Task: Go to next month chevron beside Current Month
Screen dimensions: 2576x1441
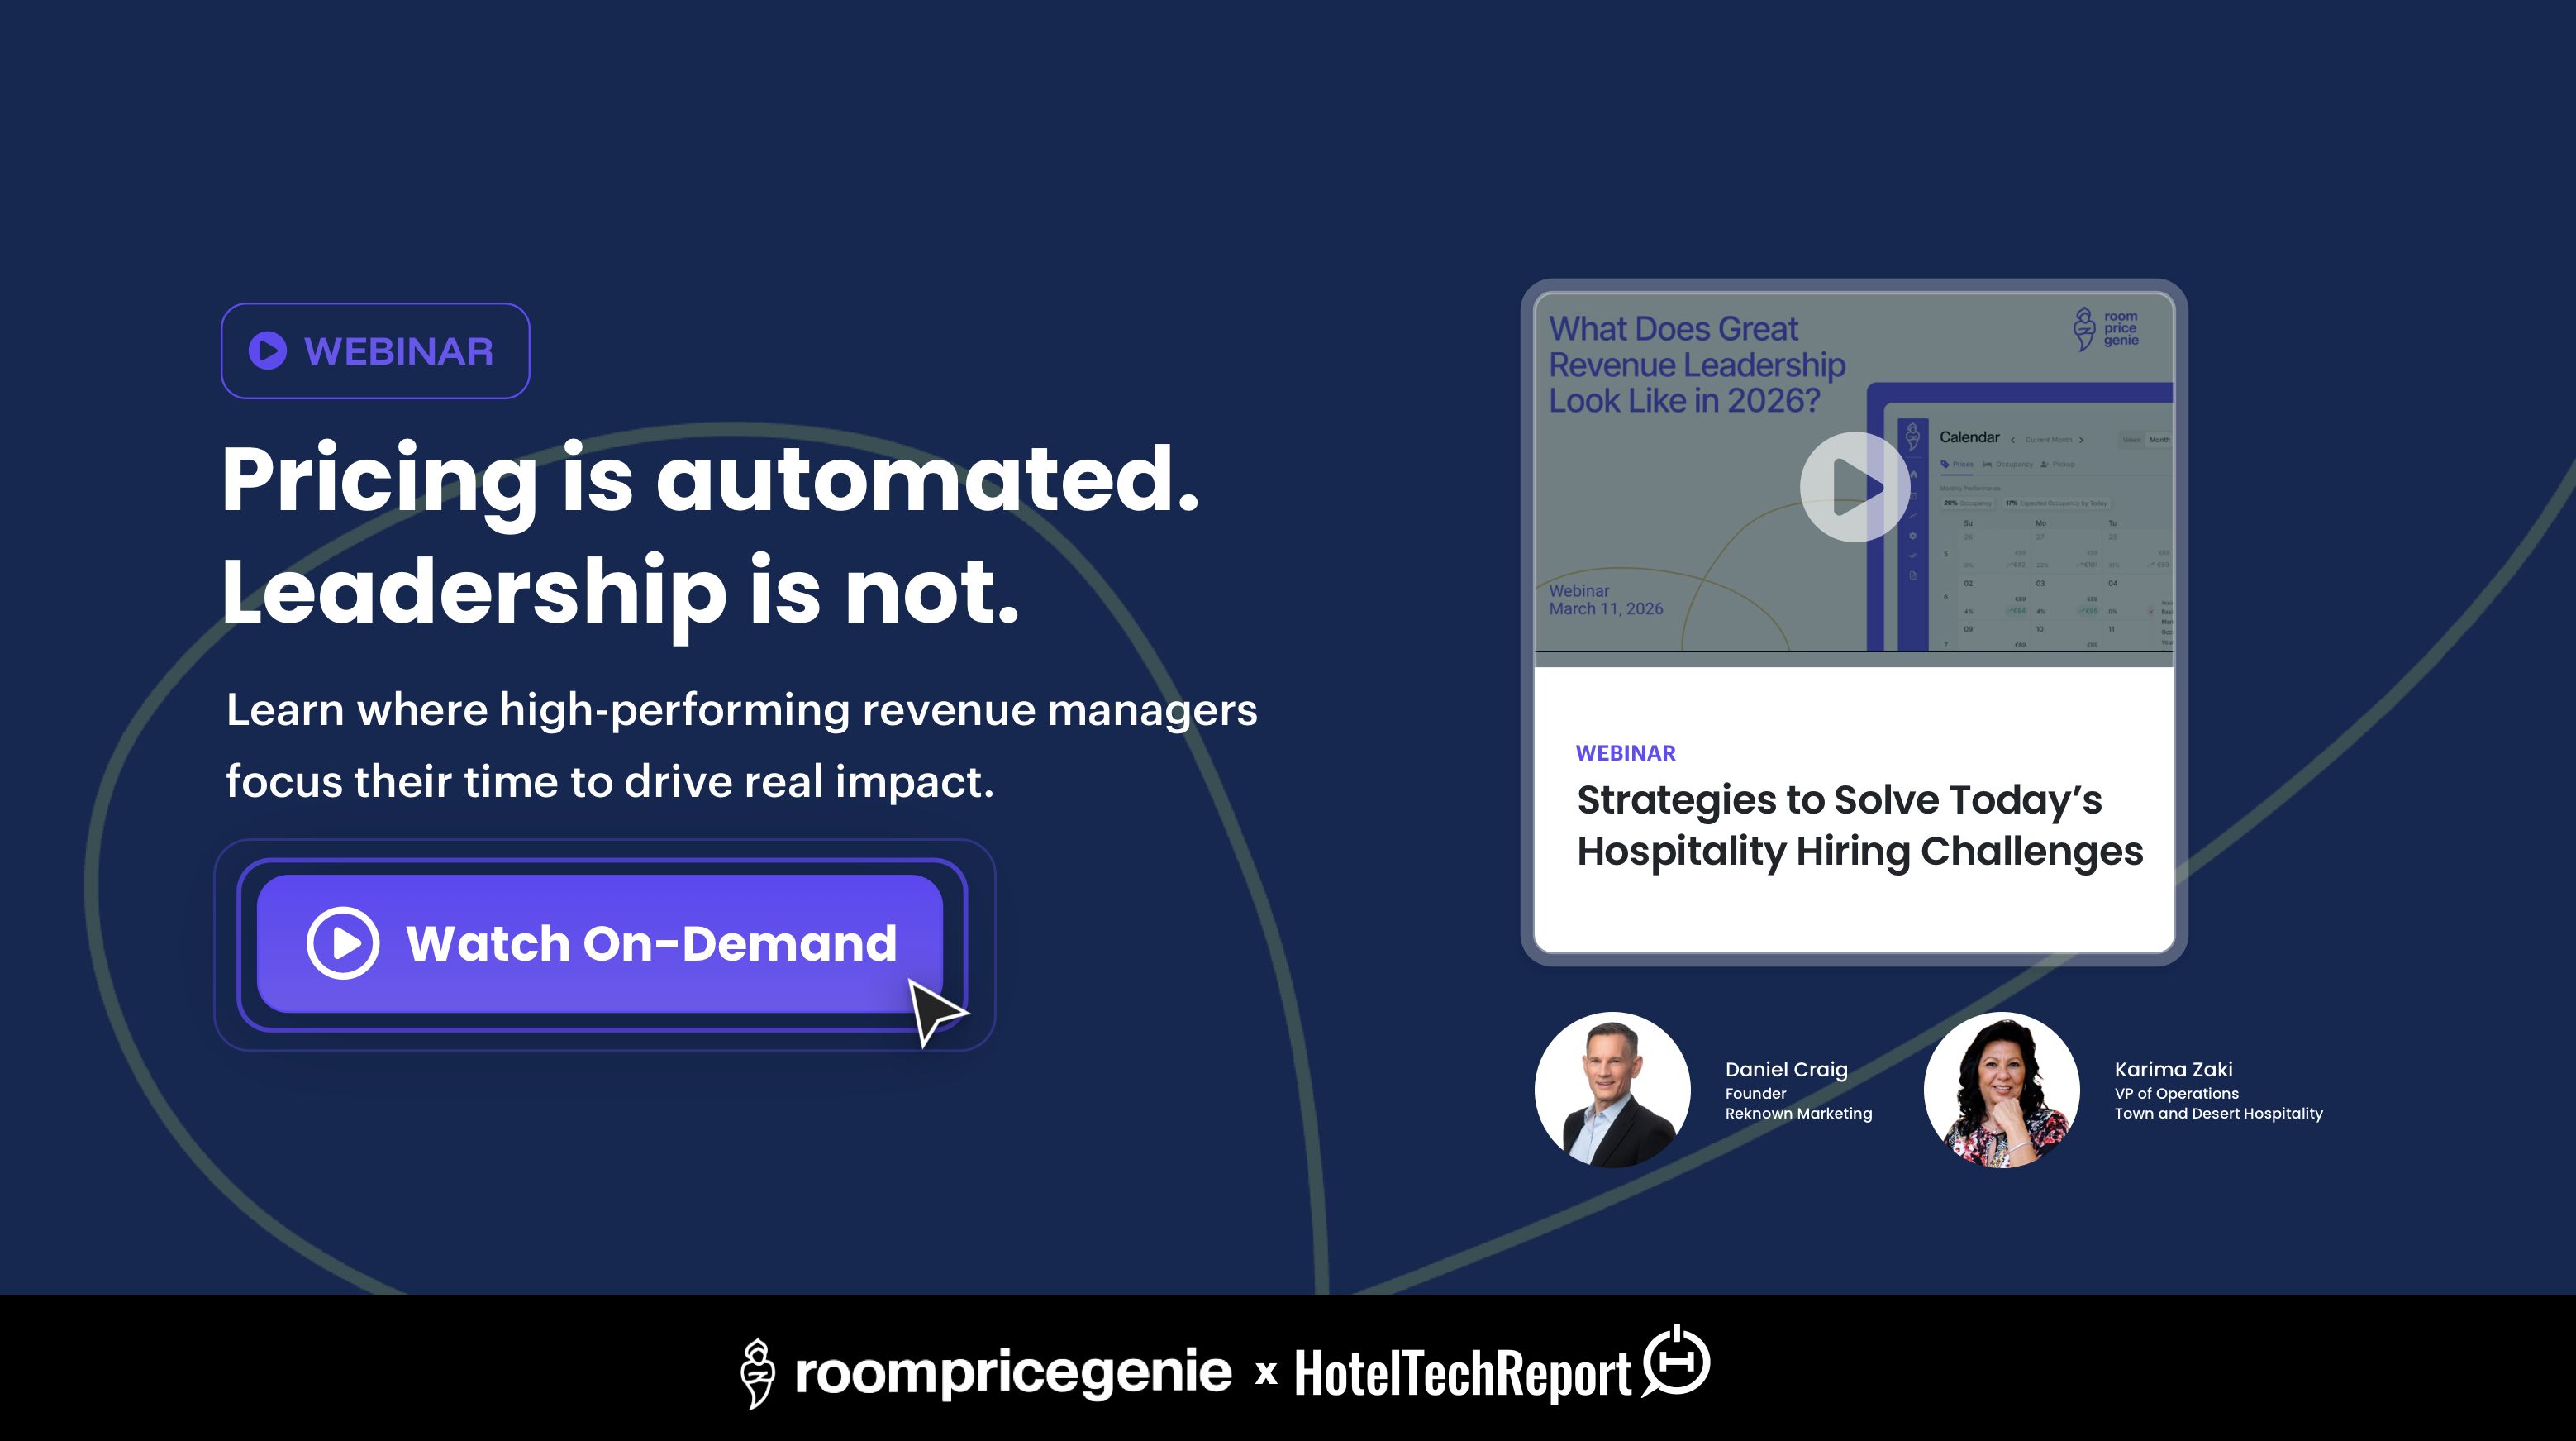Action: [2082, 441]
